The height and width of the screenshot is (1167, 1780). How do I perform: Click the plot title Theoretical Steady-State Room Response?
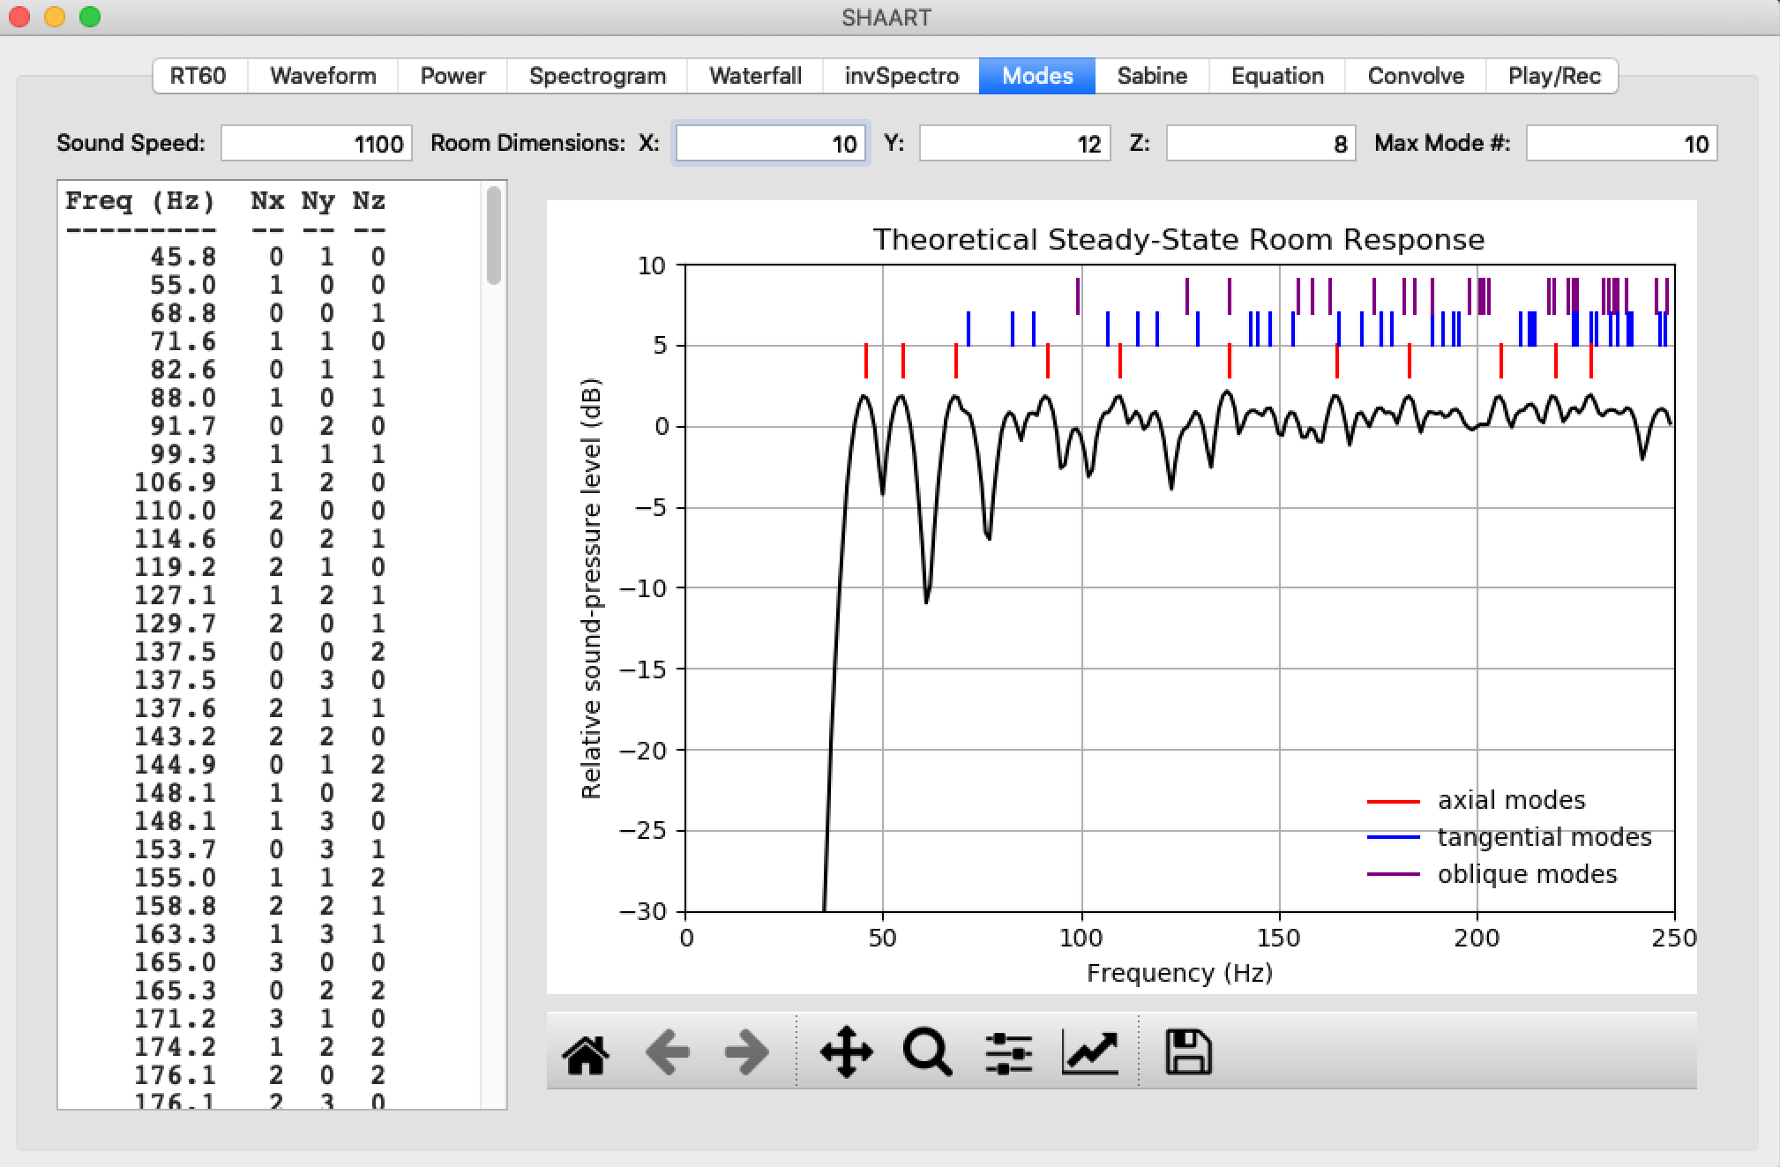click(x=1178, y=240)
